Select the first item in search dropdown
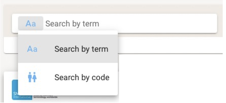 click(x=68, y=49)
